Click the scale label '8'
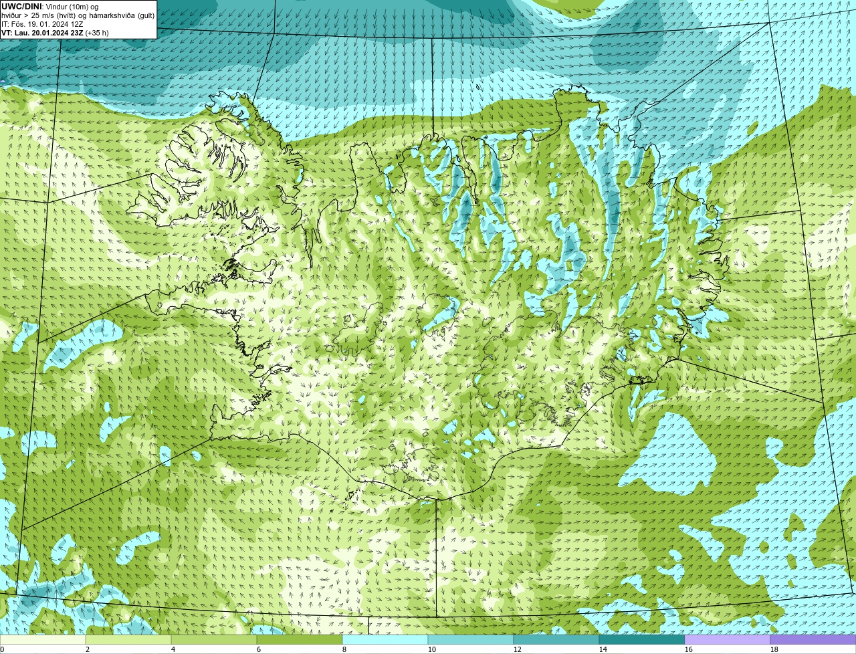 [344, 649]
